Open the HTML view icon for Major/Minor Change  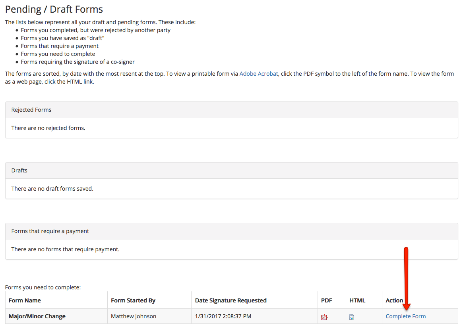click(352, 317)
